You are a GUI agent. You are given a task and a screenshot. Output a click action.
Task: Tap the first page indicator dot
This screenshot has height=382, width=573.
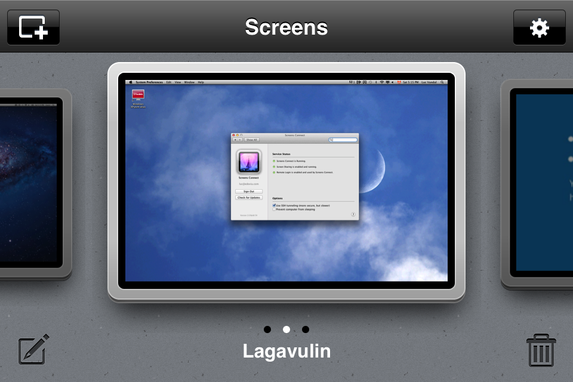(x=267, y=329)
